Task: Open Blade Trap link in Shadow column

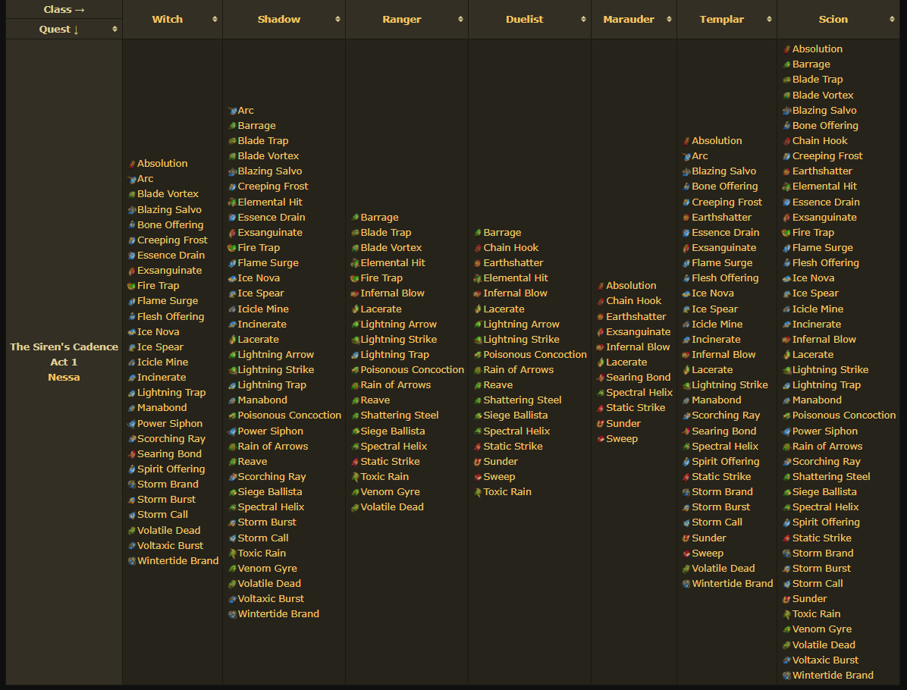Action: click(263, 140)
